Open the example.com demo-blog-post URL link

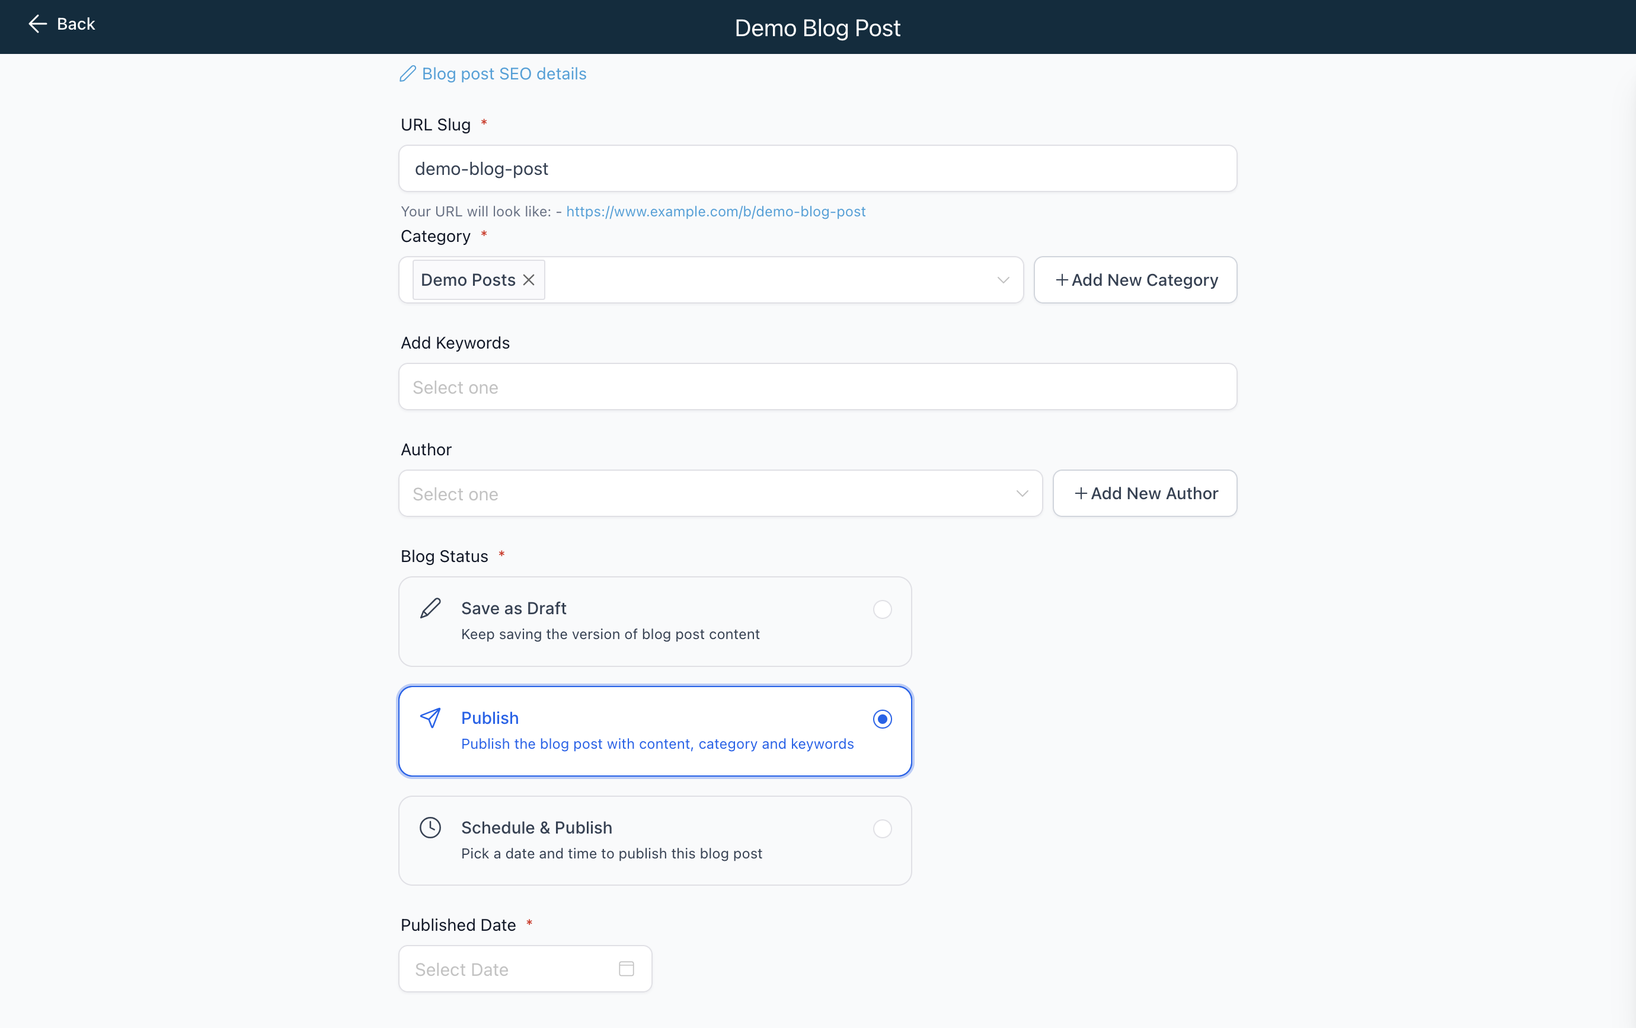715,211
